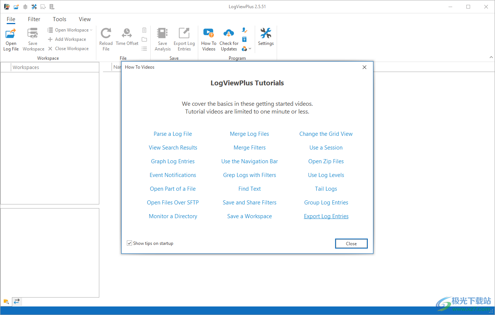Open the Tail Logs tutorial
Viewport: 495px width, 315px height.
326,189
